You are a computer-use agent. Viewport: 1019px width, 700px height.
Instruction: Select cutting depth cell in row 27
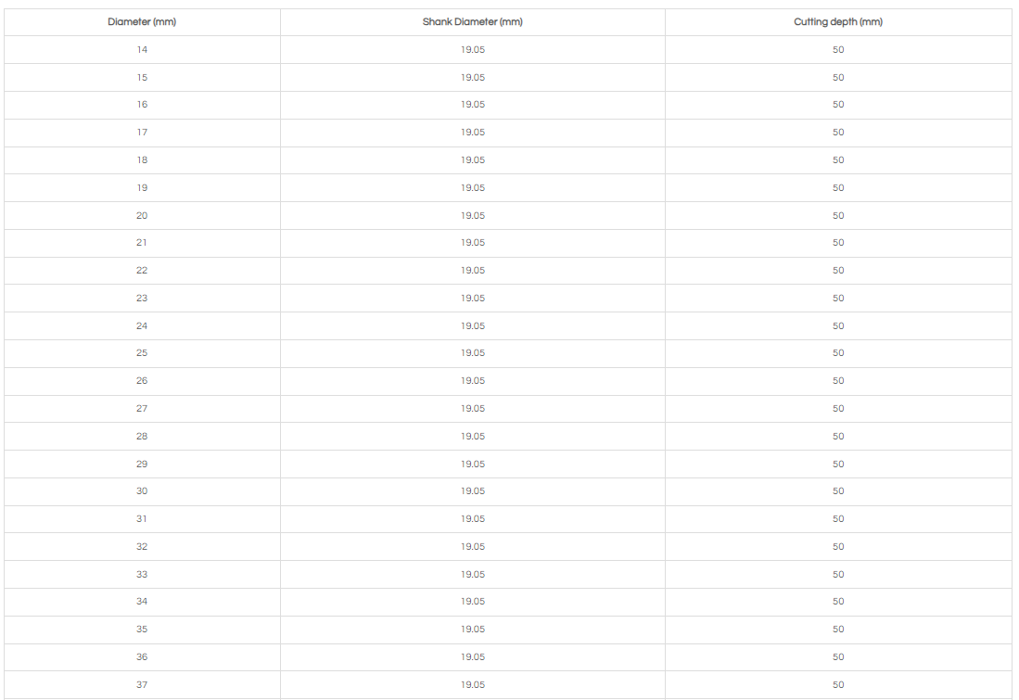tap(838, 409)
